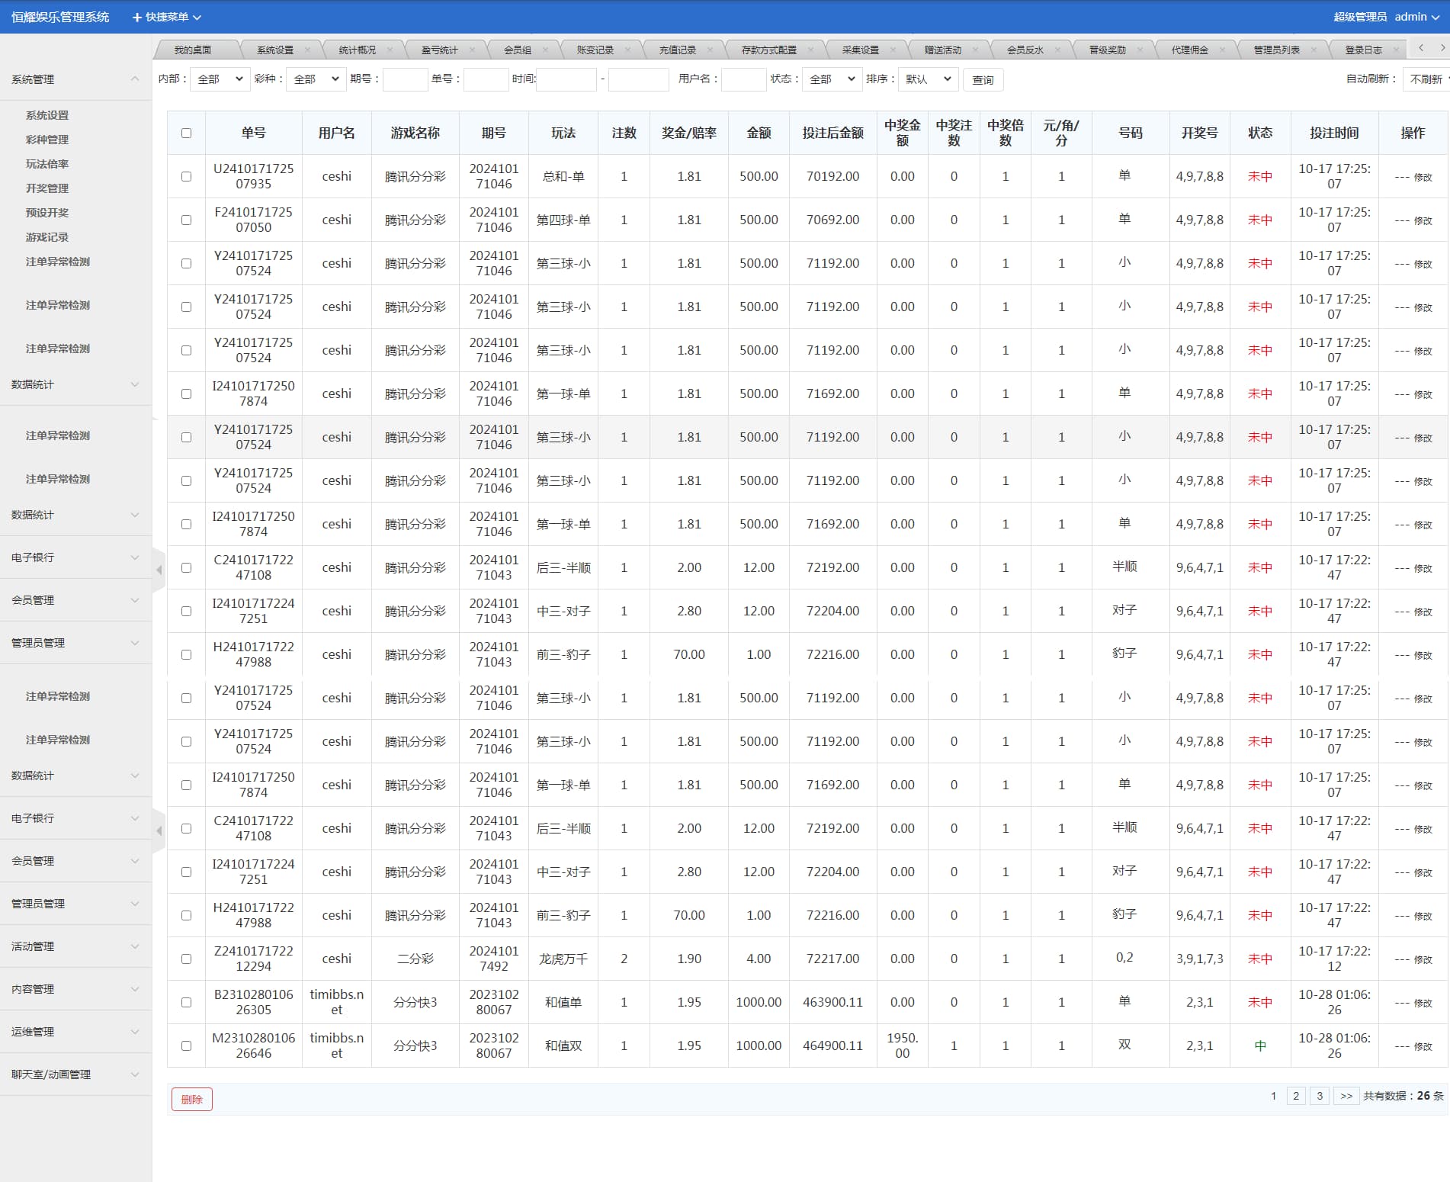
Task: Focus the 用户名 input field
Action: [743, 79]
